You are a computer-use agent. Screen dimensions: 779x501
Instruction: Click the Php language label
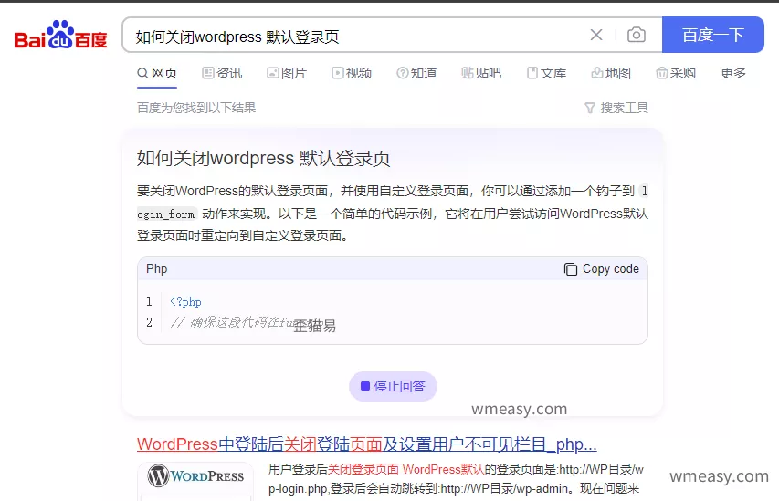tap(156, 269)
